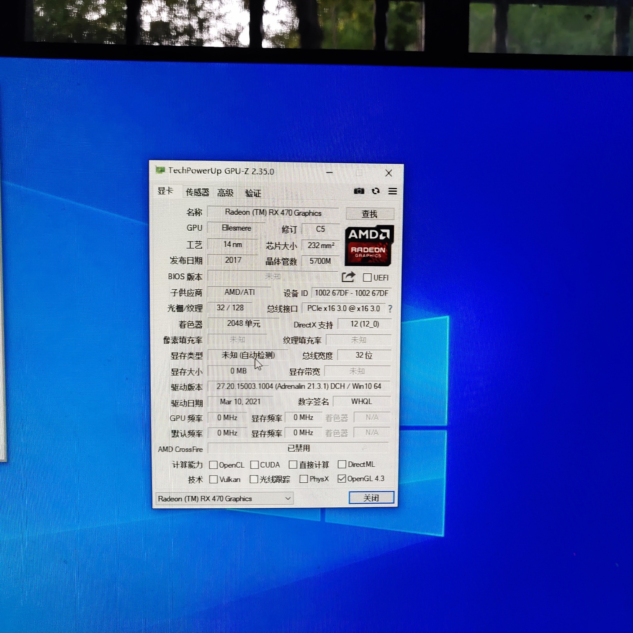633x633 pixels.
Task: Click the greyed BIOS 版本 field
Action: (x=273, y=276)
